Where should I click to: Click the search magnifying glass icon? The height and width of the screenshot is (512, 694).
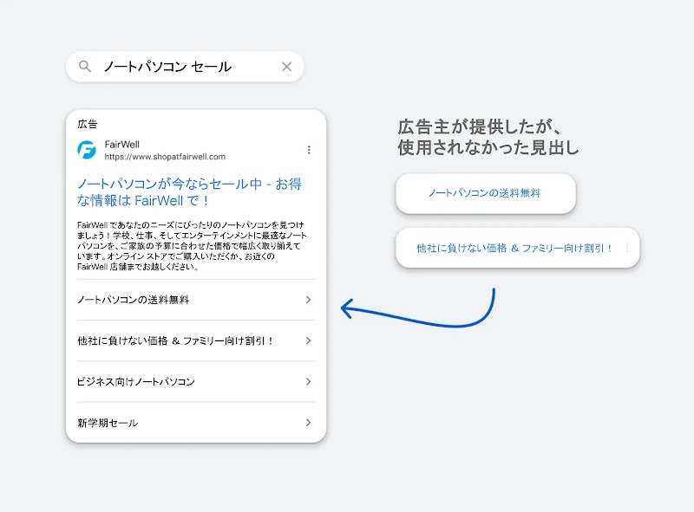tap(84, 66)
